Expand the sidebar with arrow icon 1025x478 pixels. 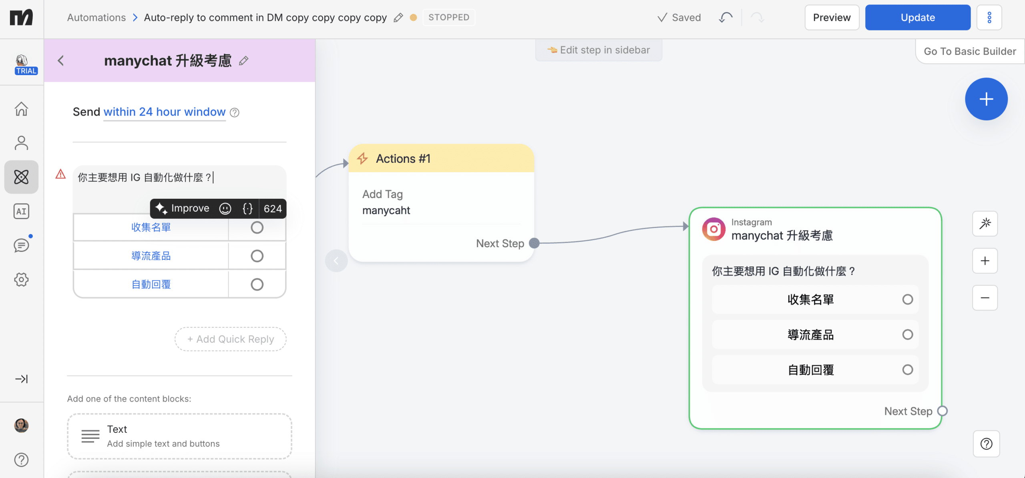pos(21,379)
